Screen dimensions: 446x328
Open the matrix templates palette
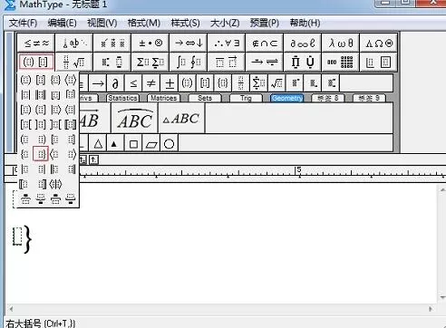point(341,63)
